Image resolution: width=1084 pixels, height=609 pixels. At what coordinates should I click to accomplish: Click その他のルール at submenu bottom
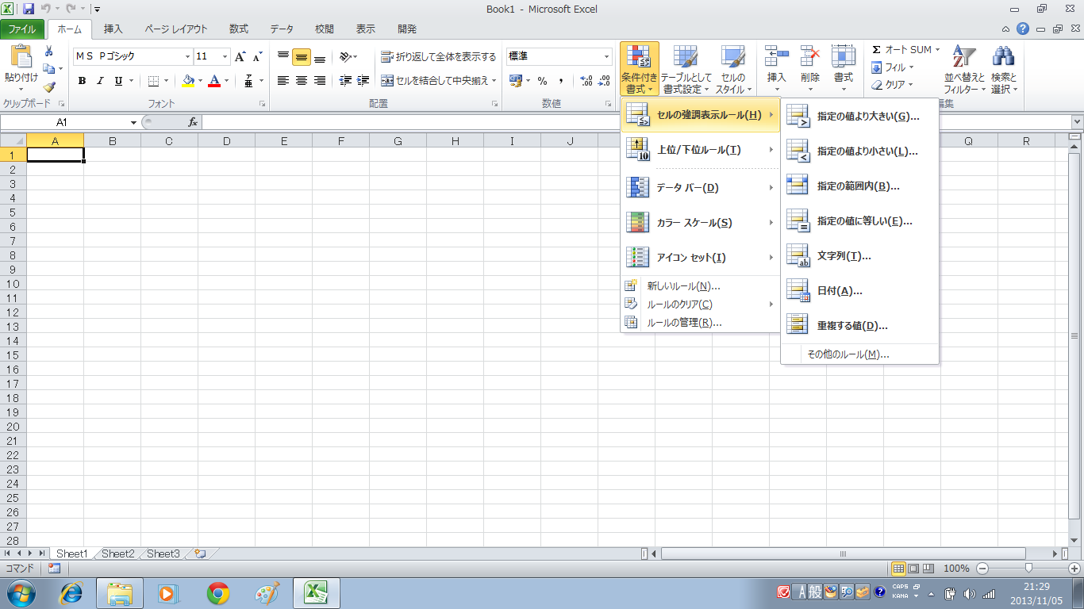tap(847, 354)
